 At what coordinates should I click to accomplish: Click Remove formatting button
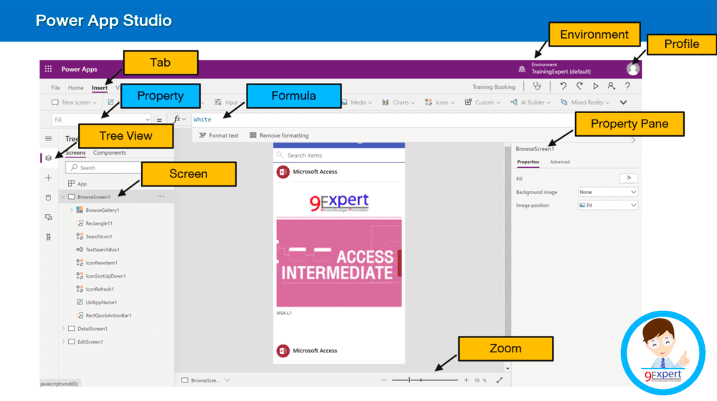pyautogui.click(x=279, y=135)
